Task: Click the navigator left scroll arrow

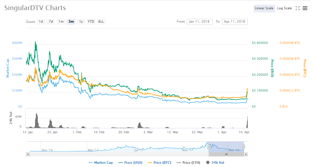Action: [28, 154]
